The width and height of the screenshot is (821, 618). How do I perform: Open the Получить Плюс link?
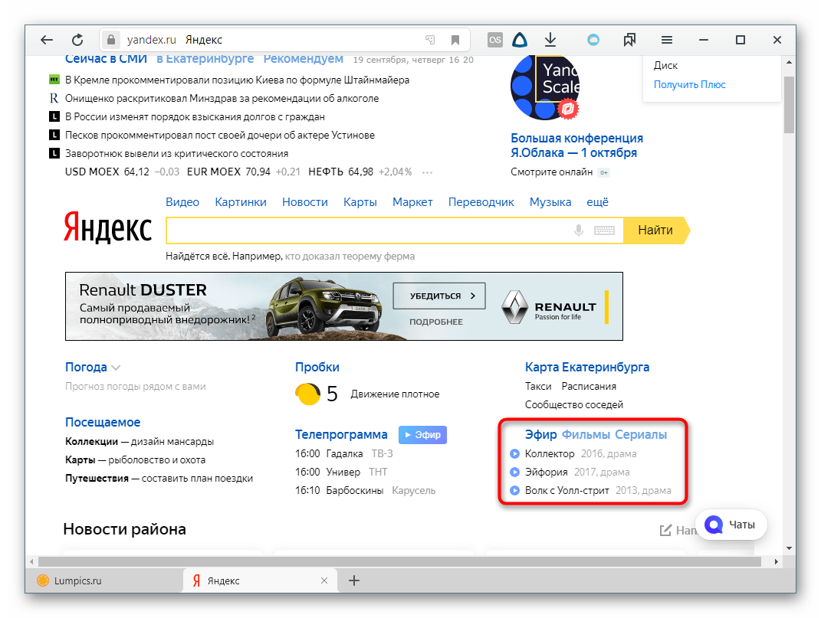point(689,84)
